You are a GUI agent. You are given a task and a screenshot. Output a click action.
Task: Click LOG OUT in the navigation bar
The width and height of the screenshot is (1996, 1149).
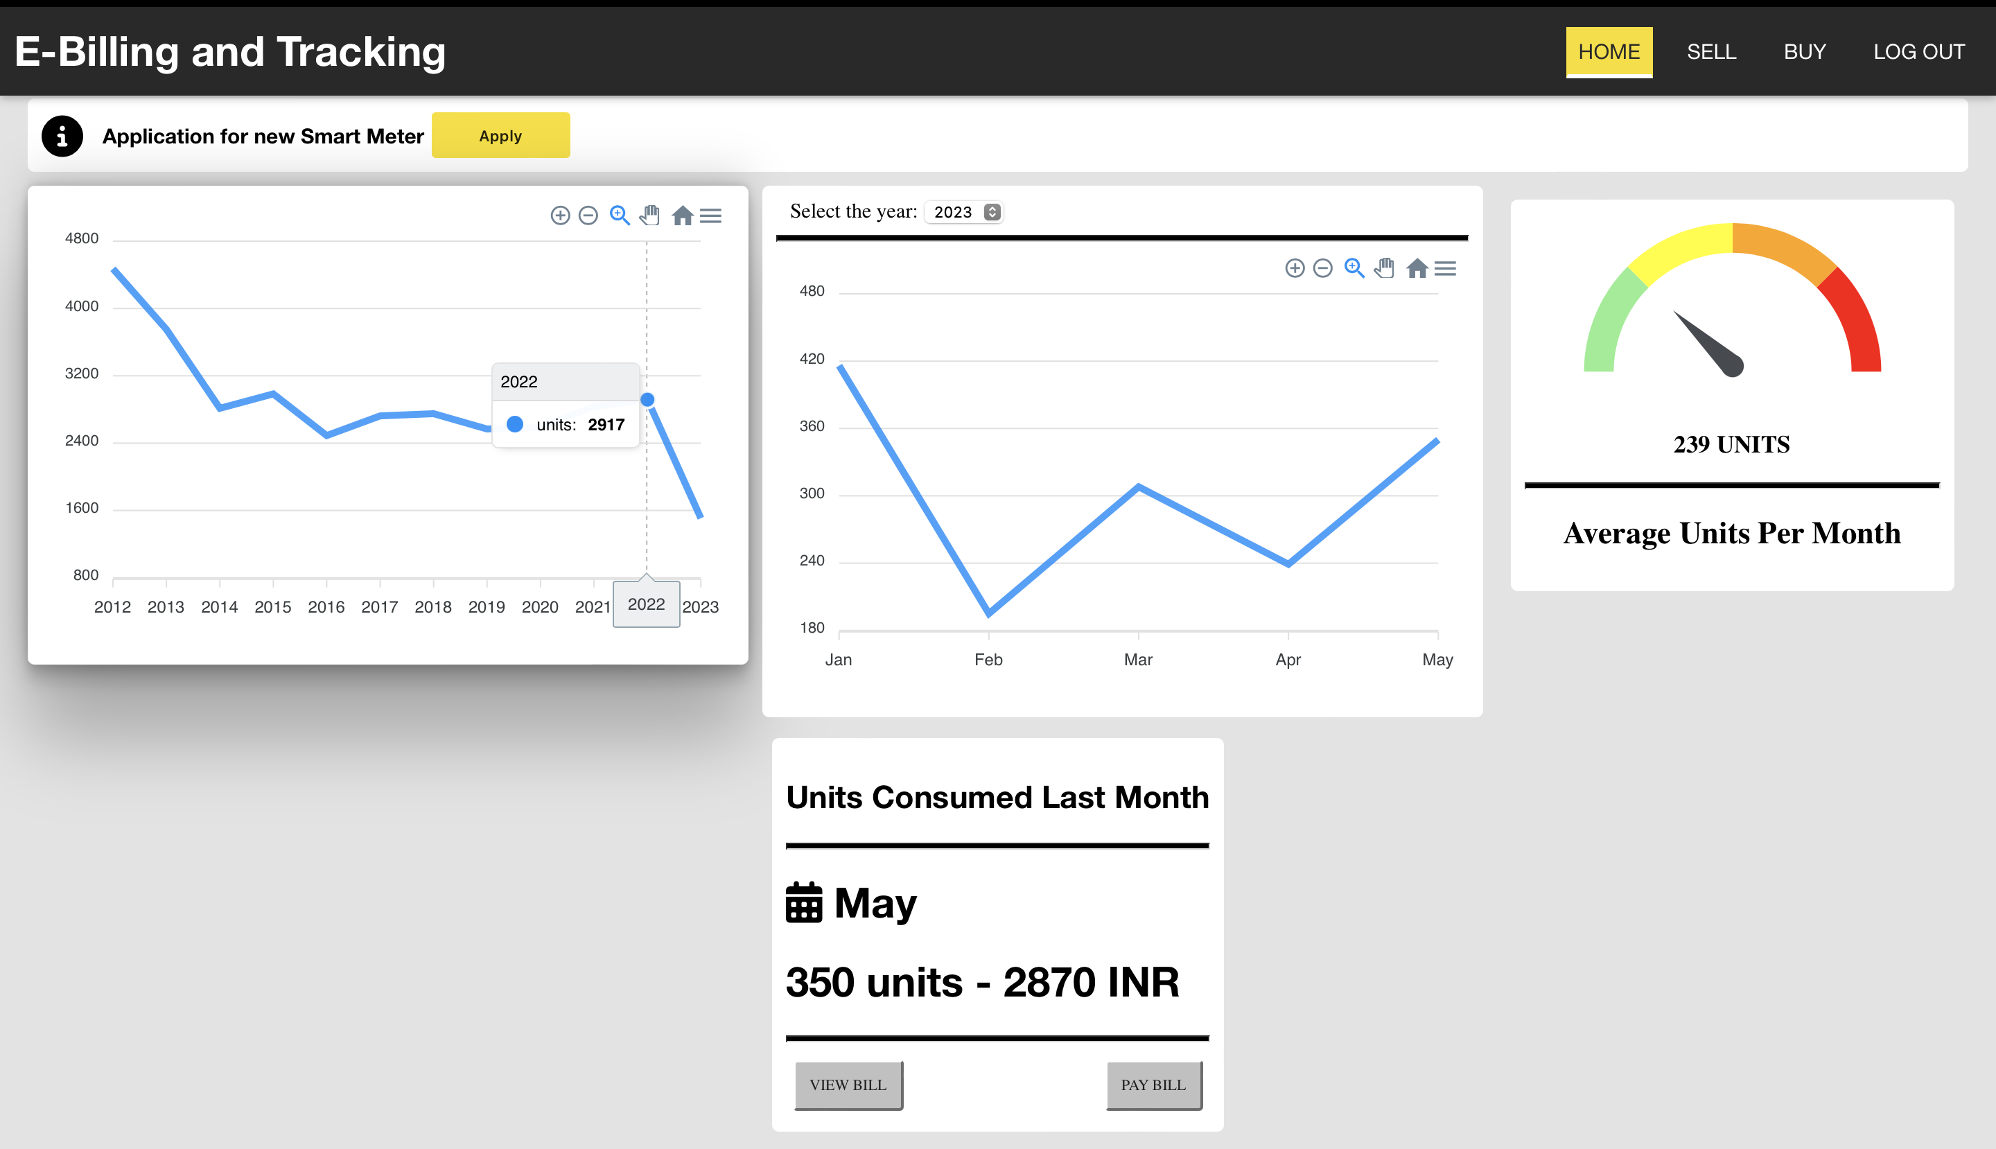click(x=1918, y=52)
